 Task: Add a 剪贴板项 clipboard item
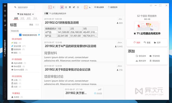[x=155, y=61]
